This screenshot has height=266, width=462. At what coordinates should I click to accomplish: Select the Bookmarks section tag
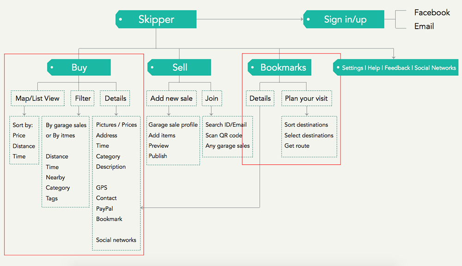283,68
